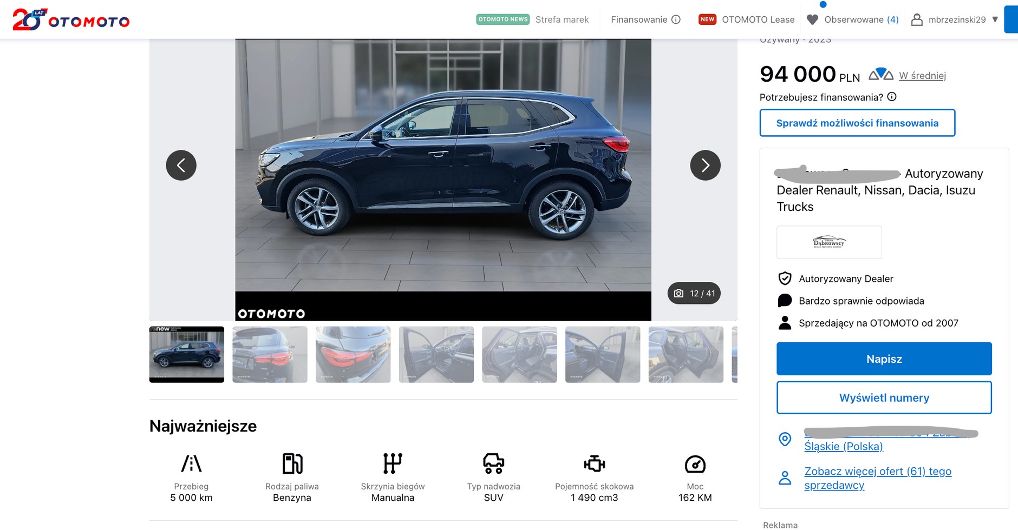Click the camera icon in photo counter
This screenshot has height=530, width=1018.
(678, 293)
